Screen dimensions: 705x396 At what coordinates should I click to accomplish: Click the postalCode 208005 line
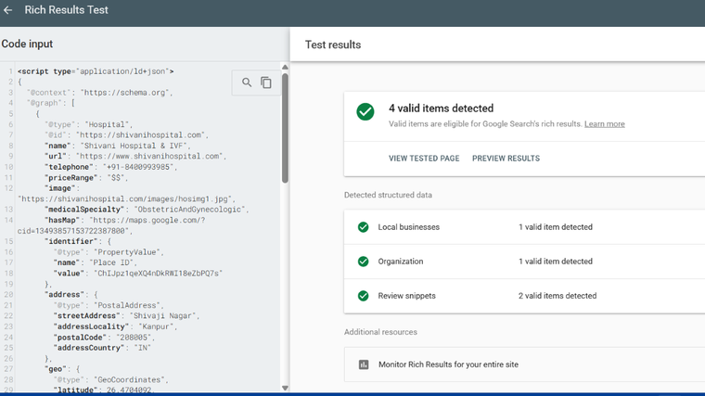[104, 338]
